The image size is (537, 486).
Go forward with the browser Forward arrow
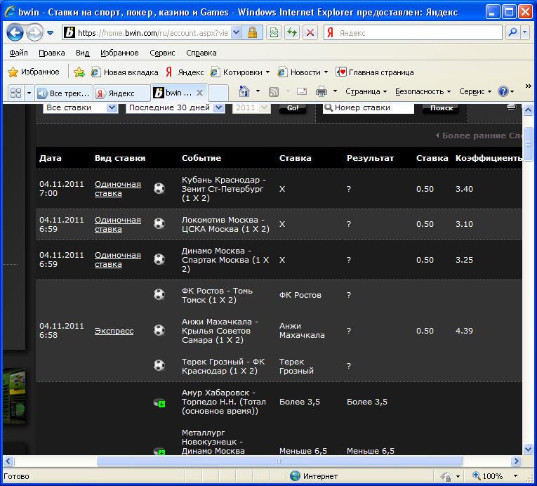(x=34, y=33)
